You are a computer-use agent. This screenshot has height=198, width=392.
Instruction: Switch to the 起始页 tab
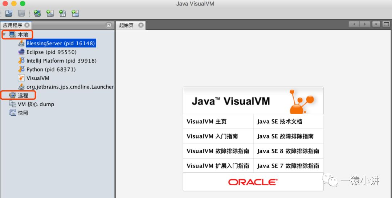click(x=126, y=25)
